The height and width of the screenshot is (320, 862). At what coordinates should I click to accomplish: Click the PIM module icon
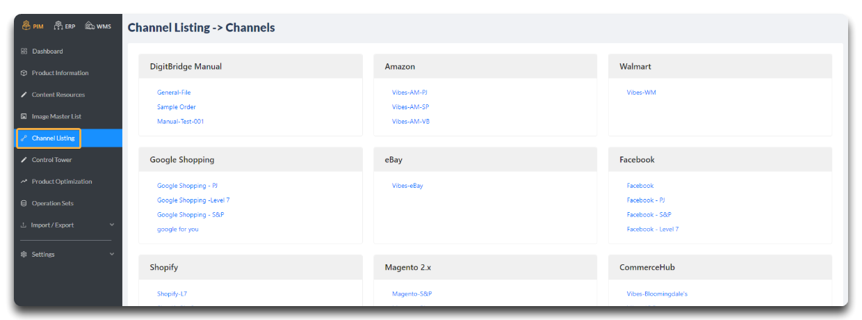[x=26, y=26]
